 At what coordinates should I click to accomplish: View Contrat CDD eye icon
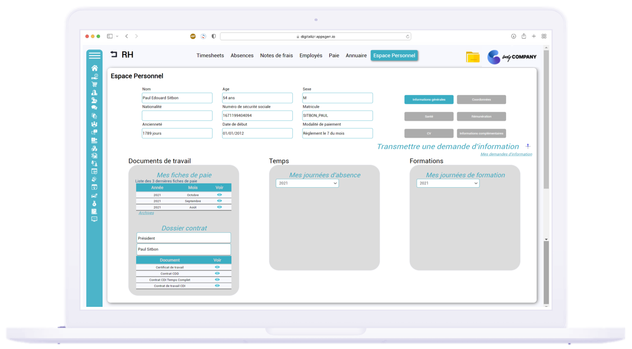217,273
